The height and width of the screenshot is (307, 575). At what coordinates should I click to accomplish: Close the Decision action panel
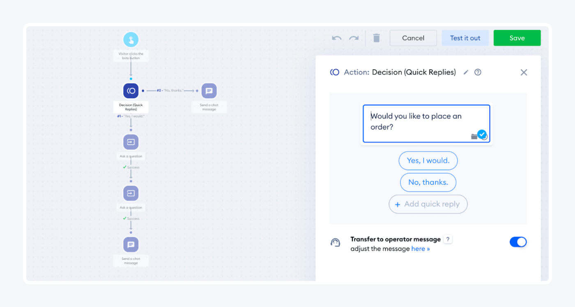coord(524,72)
